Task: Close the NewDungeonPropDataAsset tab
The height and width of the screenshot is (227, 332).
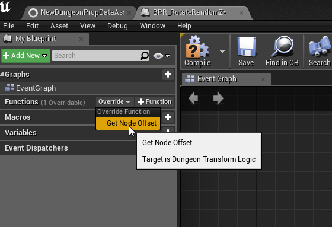Action: coord(129,13)
